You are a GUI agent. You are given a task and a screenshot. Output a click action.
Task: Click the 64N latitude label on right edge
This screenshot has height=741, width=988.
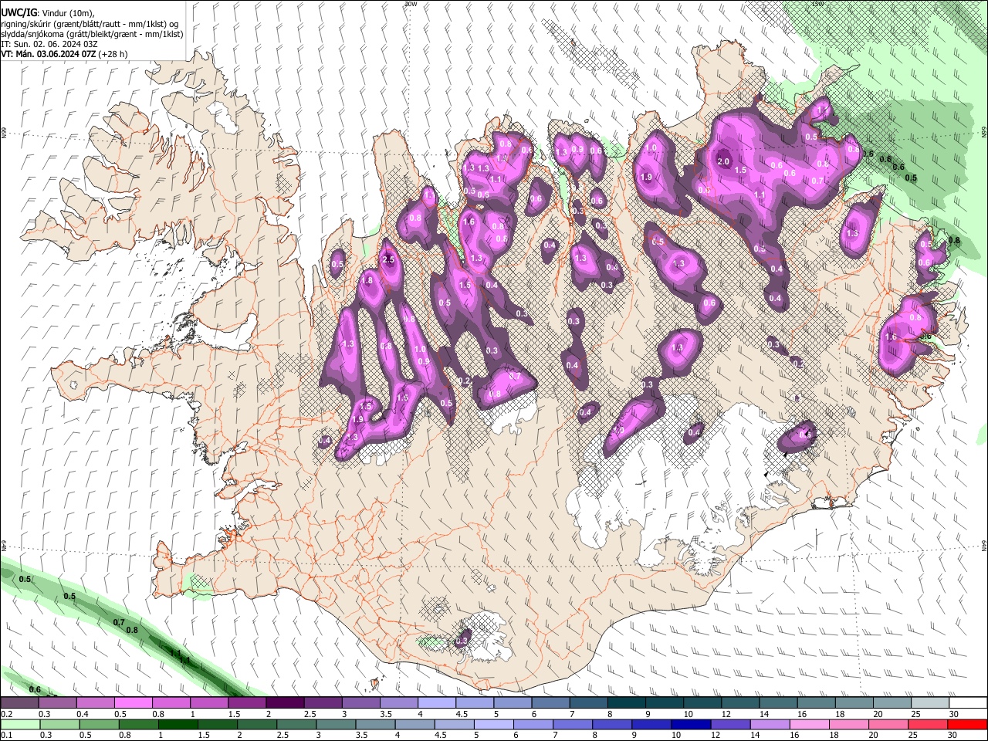(x=984, y=545)
